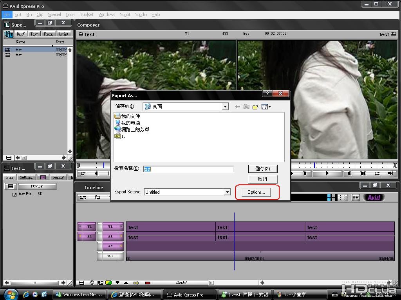Click the question mark help button in Export As
The height and width of the screenshot is (300, 401).
[267, 94]
